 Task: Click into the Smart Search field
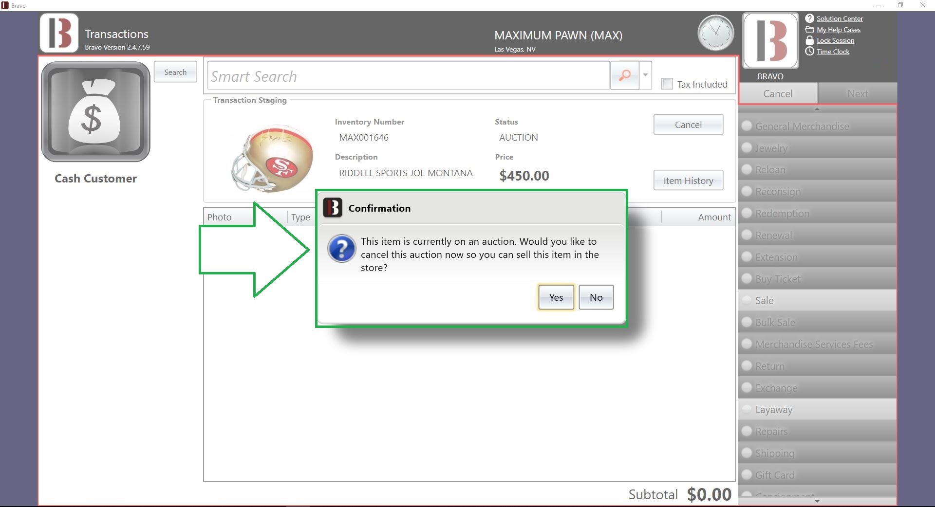[408, 75]
